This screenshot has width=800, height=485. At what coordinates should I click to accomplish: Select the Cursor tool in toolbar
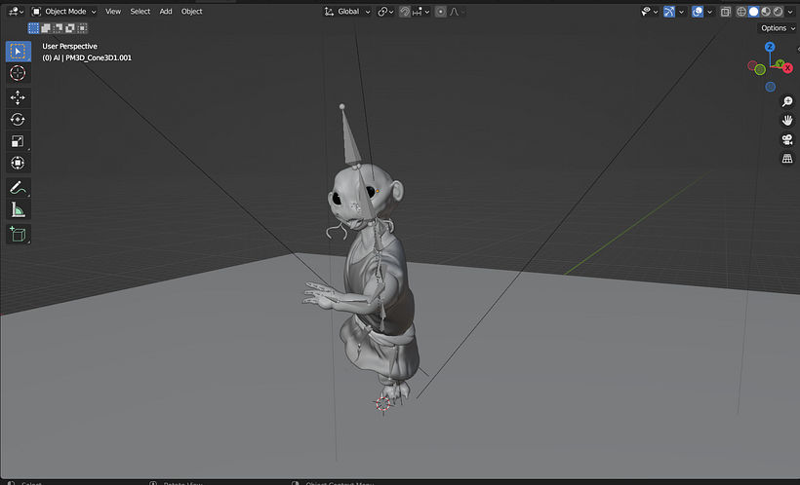point(18,73)
